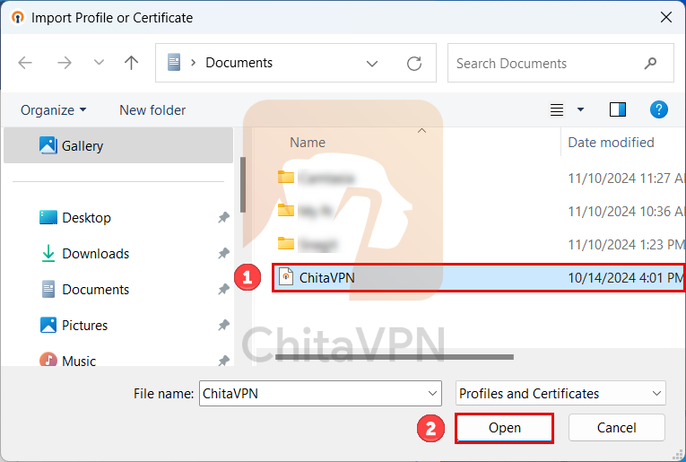Open the Downloads quick access folder
Screen dimensions: 686x462
click(95, 254)
